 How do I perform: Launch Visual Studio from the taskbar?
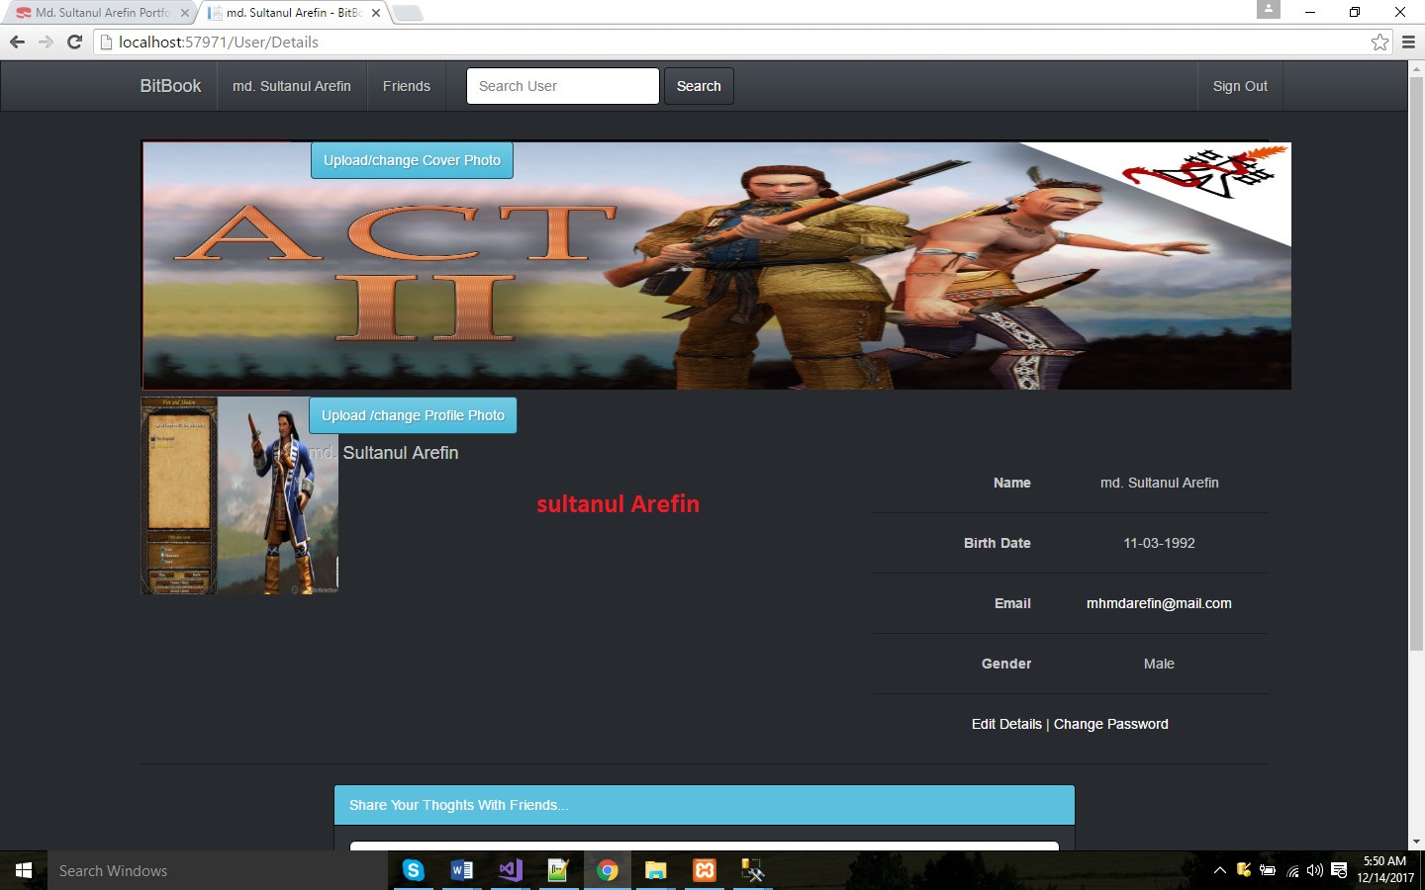point(510,870)
